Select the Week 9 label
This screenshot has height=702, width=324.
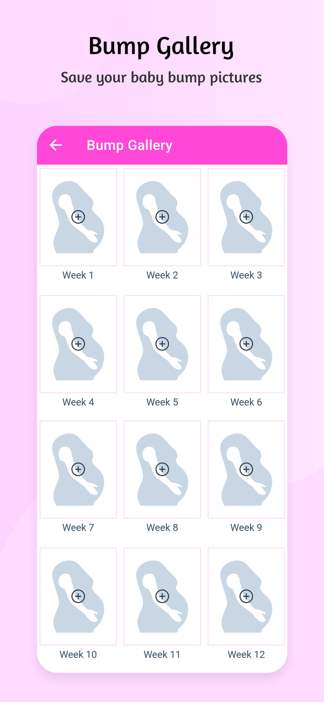(246, 527)
